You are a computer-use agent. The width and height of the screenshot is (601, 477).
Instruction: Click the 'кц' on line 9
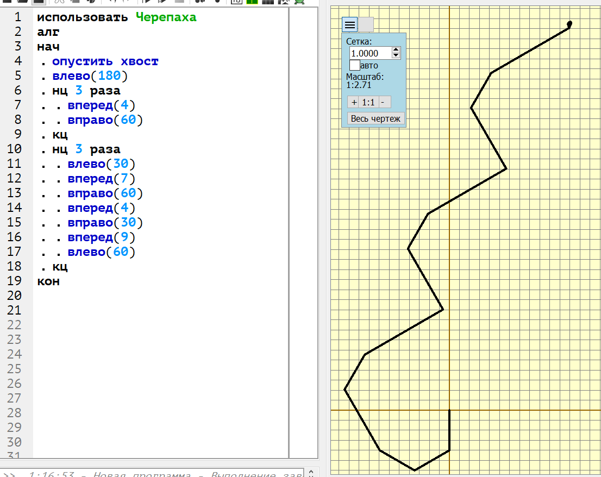coord(60,135)
